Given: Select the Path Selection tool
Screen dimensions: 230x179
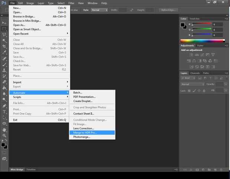Looking at the screenshot, I should click(x=4, y=117).
